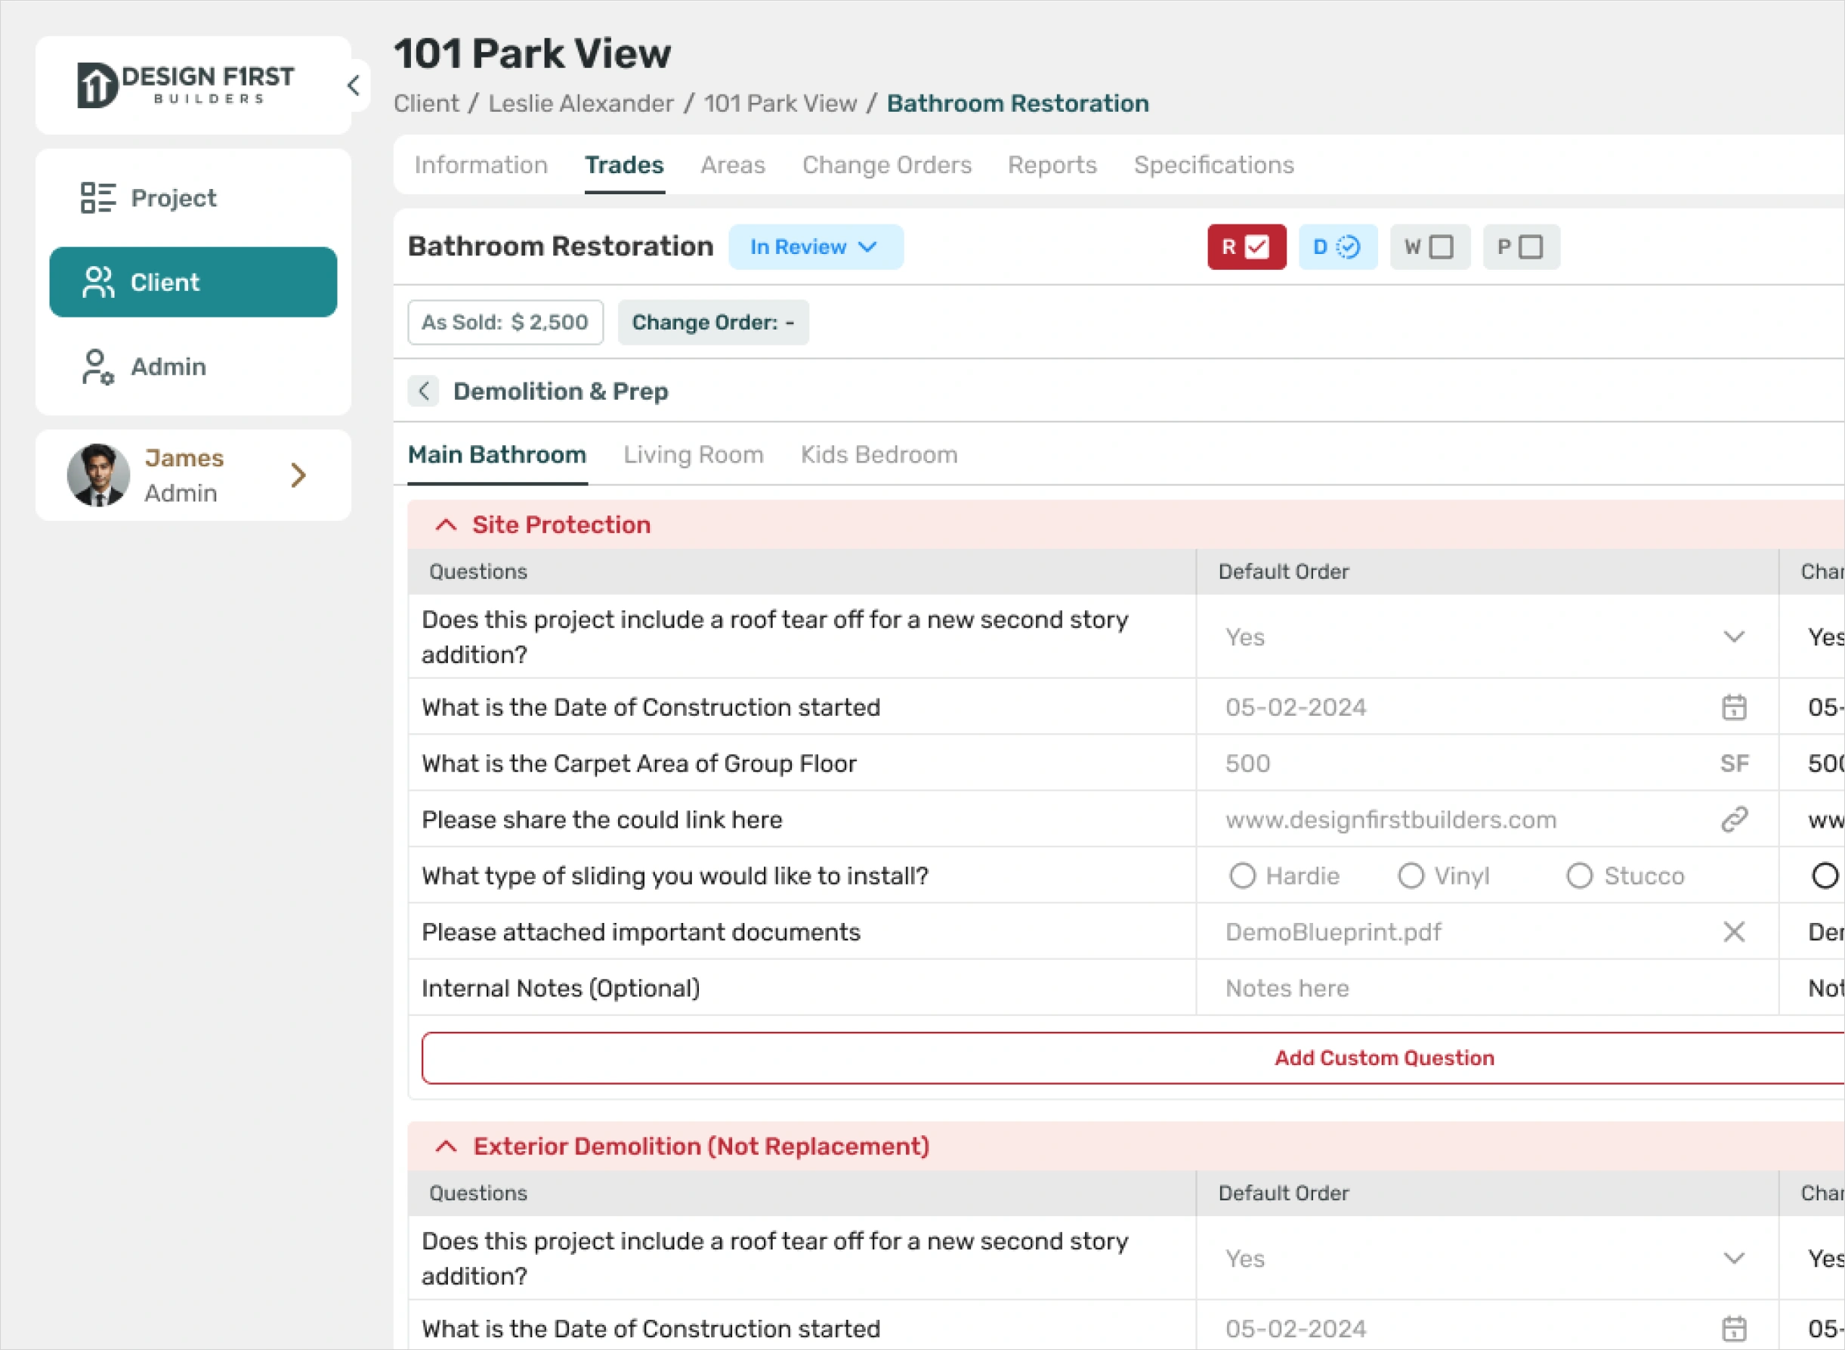Click James profile avatar photo
1845x1350 pixels.
(98, 475)
